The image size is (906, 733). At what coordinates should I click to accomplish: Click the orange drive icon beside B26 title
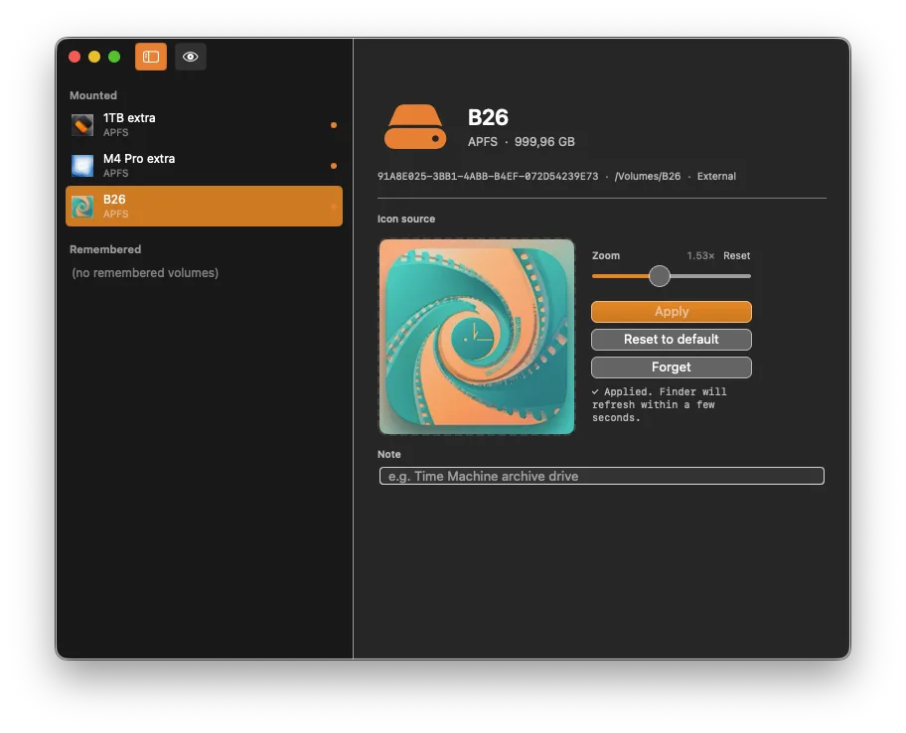click(415, 127)
